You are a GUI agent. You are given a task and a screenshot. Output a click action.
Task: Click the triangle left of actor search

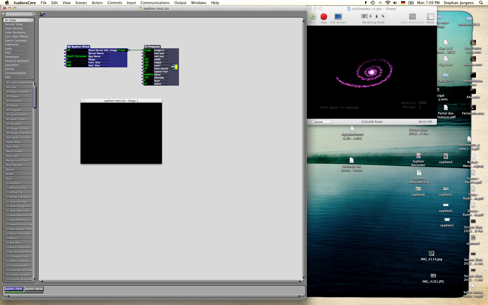pyautogui.click(x=3, y=14)
